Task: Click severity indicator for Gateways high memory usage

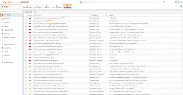Action: [30, 58]
